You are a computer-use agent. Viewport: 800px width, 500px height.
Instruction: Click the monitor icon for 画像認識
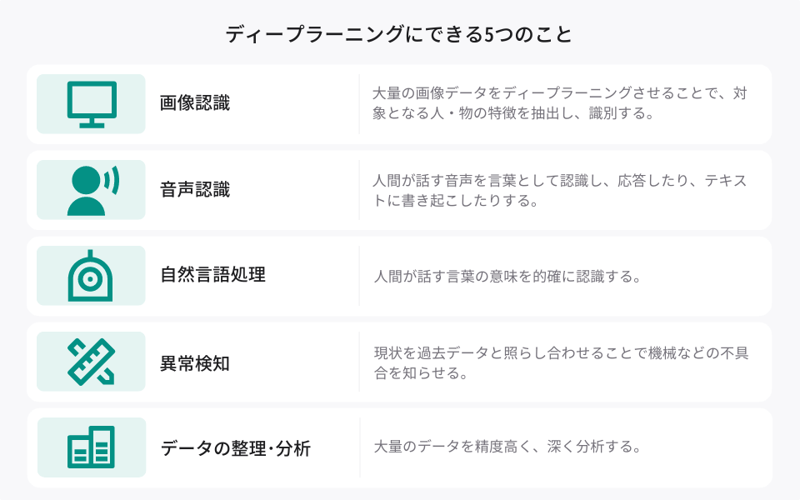click(92, 104)
